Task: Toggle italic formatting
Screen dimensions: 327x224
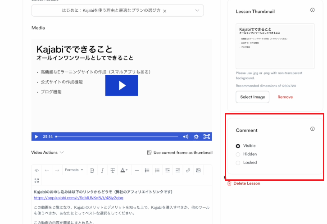Action: (102, 170)
